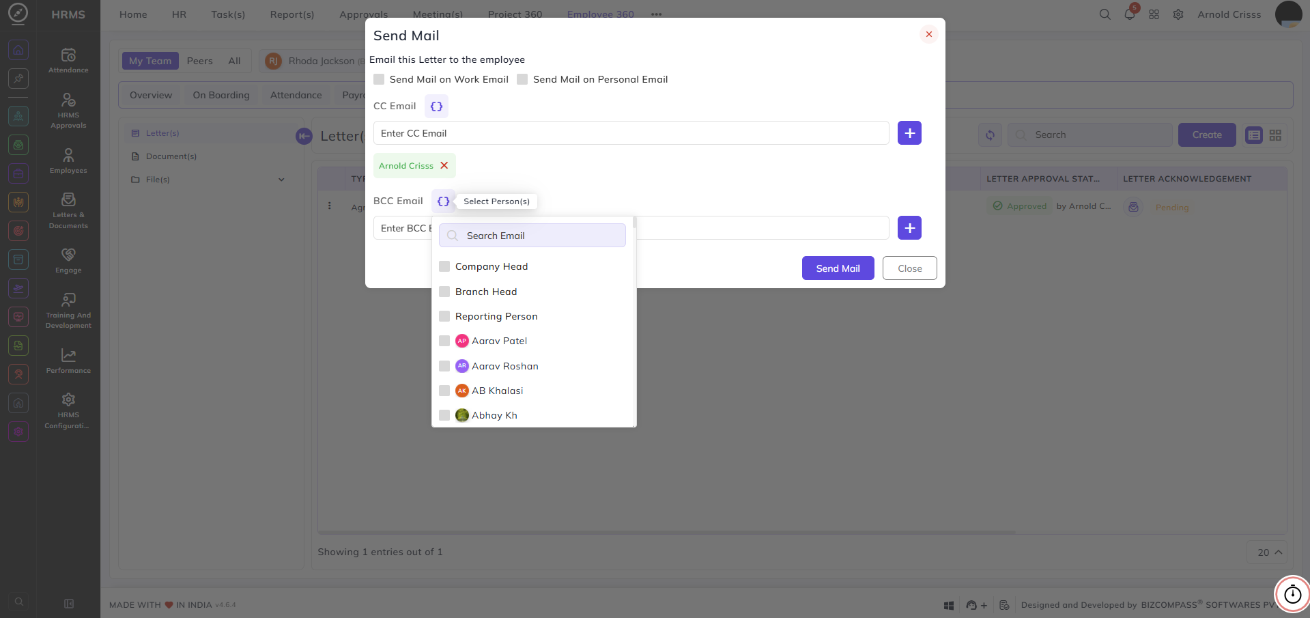This screenshot has height=618, width=1310.
Task: Check Send Mail on Personal Email
Action: (x=522, y=79)
